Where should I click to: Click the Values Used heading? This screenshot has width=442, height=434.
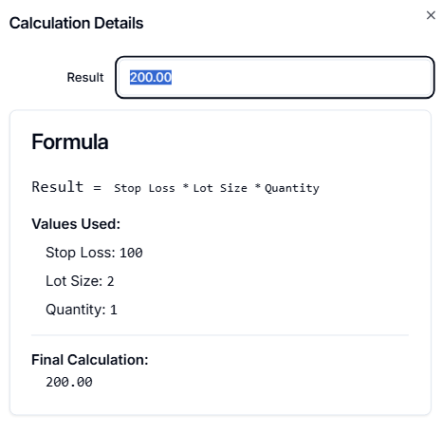click(76, 224)
